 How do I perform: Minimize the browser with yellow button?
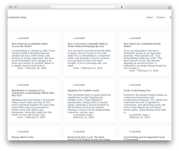pyautogui.click(x=13, y=7)
